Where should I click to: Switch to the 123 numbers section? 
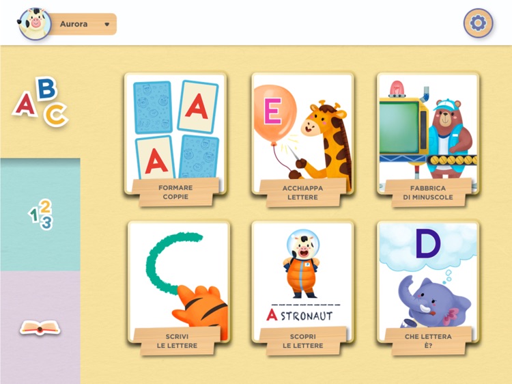click(x=40, y=215)
